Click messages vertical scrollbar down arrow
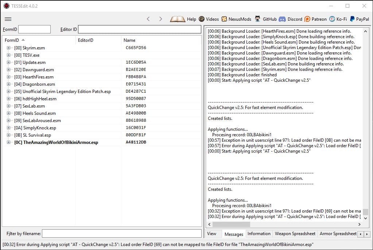This screenshot has height=250, width=373. click(x=365, y=218)
